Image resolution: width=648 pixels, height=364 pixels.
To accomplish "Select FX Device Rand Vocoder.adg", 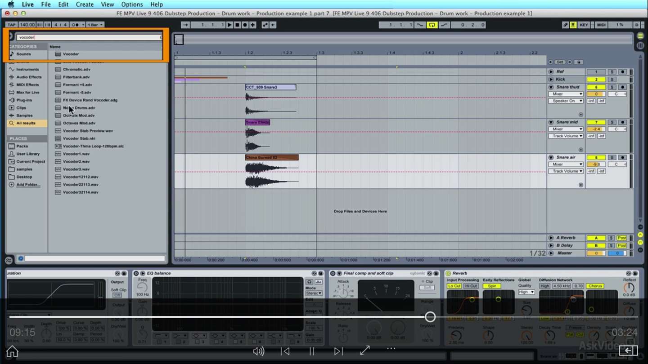I will (90, 100).
